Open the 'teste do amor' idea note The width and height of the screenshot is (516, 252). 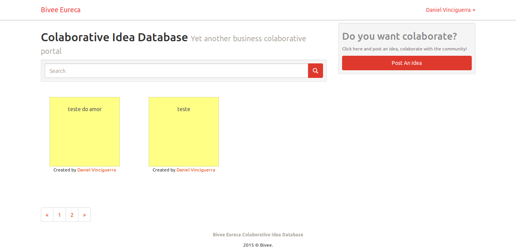point(85,132)
